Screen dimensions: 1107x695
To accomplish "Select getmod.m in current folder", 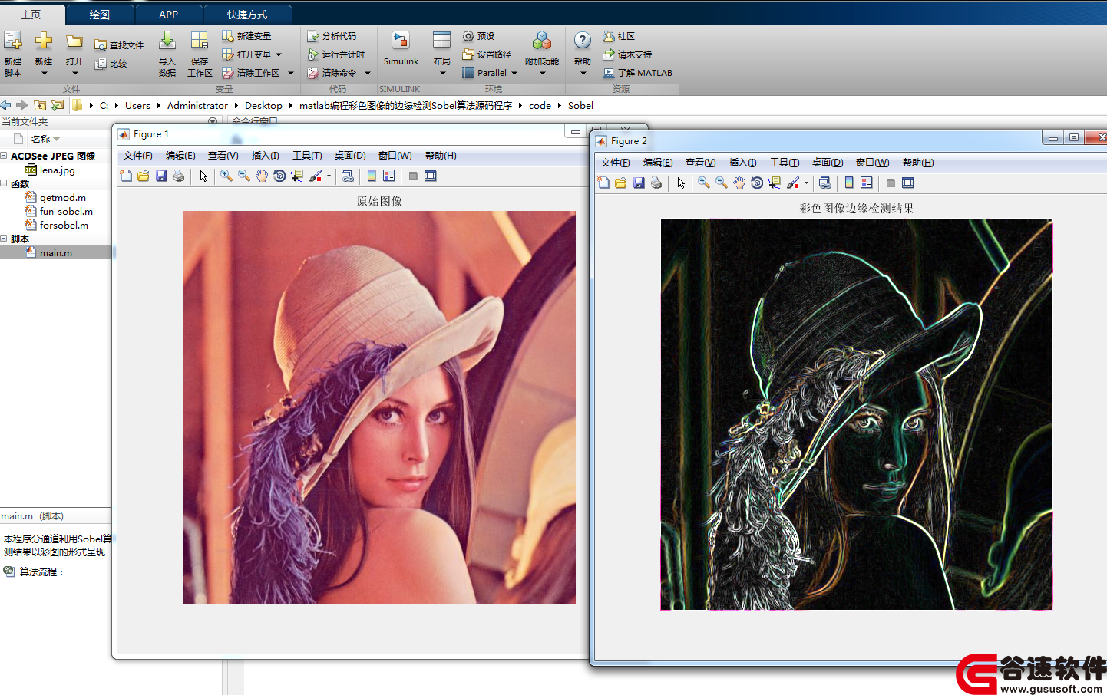I will (62, 197).
